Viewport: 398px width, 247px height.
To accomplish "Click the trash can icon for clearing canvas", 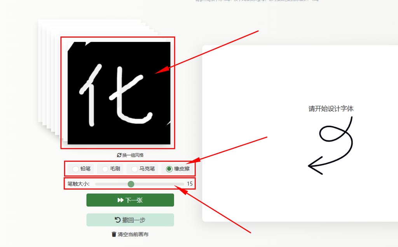I will pos(114,234).
